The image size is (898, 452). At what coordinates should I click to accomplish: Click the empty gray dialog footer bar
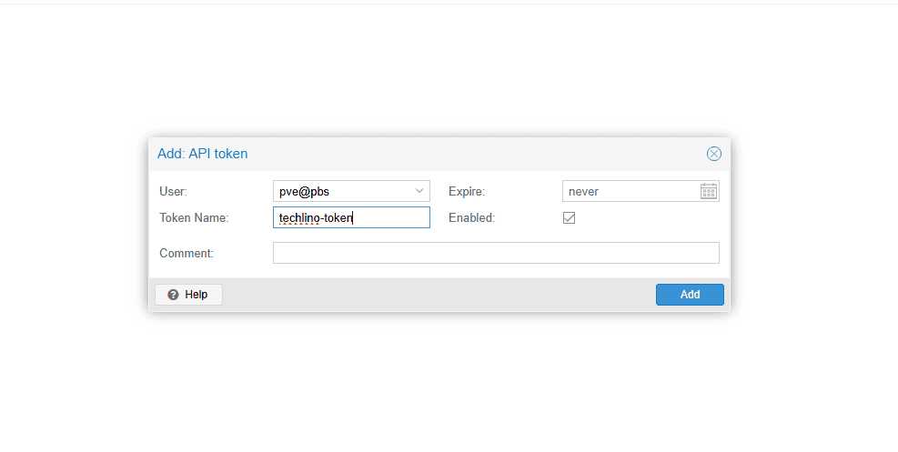(437, 295)
